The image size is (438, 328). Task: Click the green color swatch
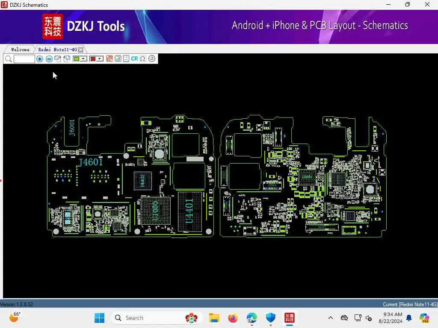77,59
